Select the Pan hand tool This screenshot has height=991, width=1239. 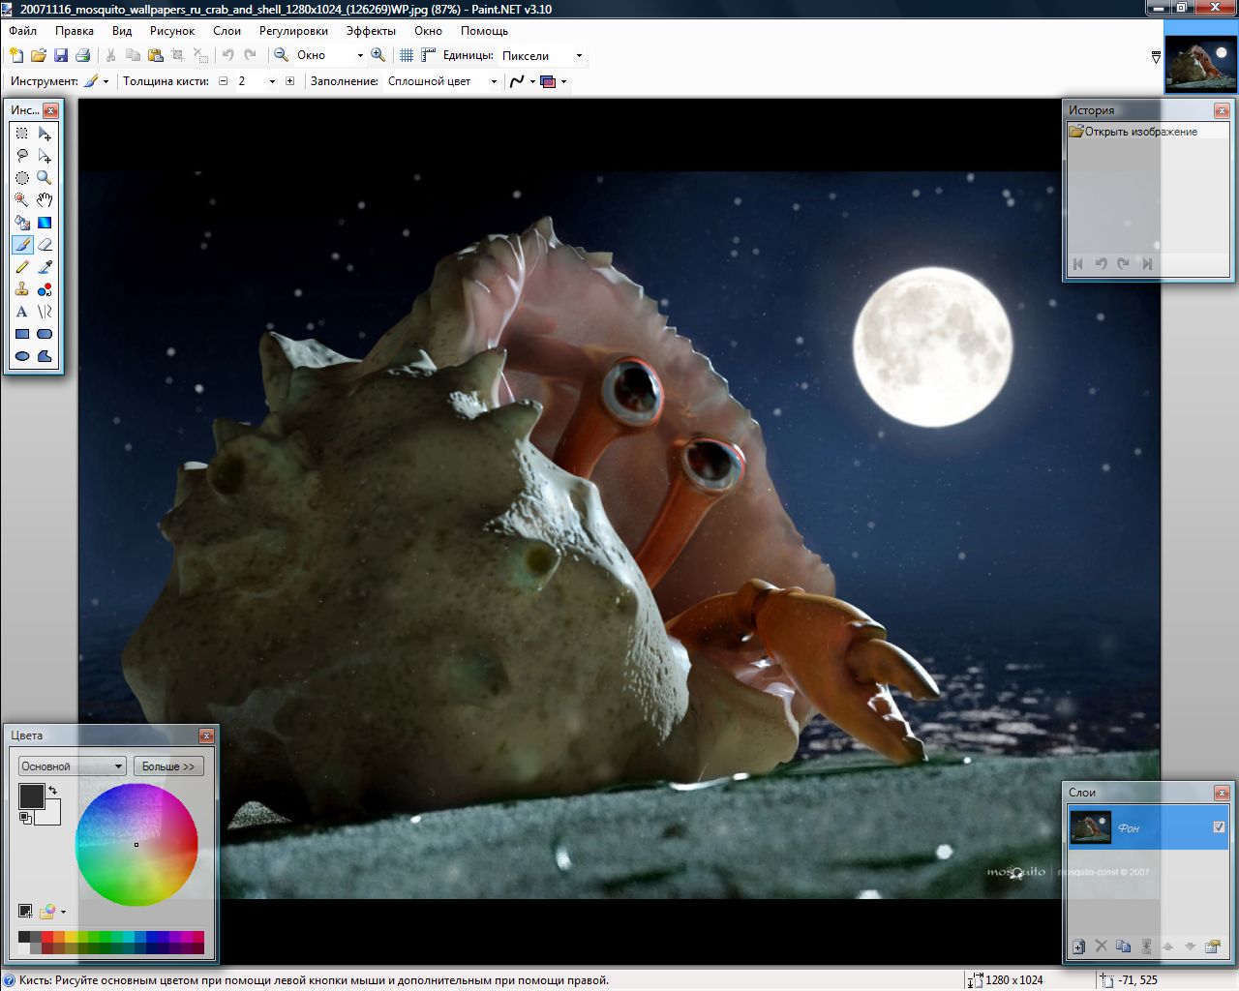point(45,200)
